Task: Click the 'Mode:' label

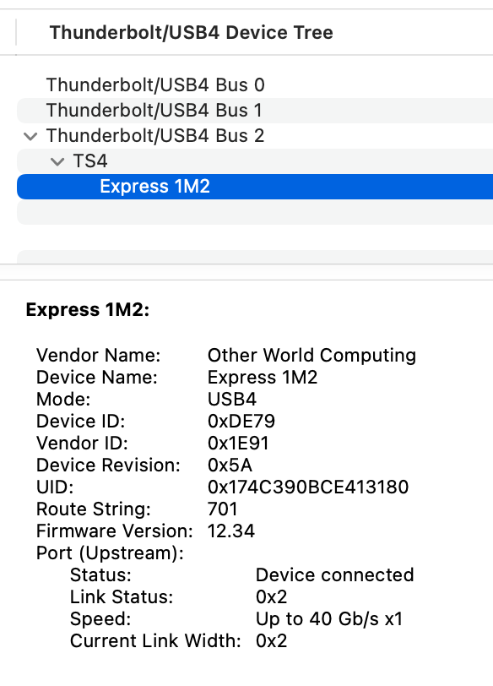Action: [x=63, y=399]
